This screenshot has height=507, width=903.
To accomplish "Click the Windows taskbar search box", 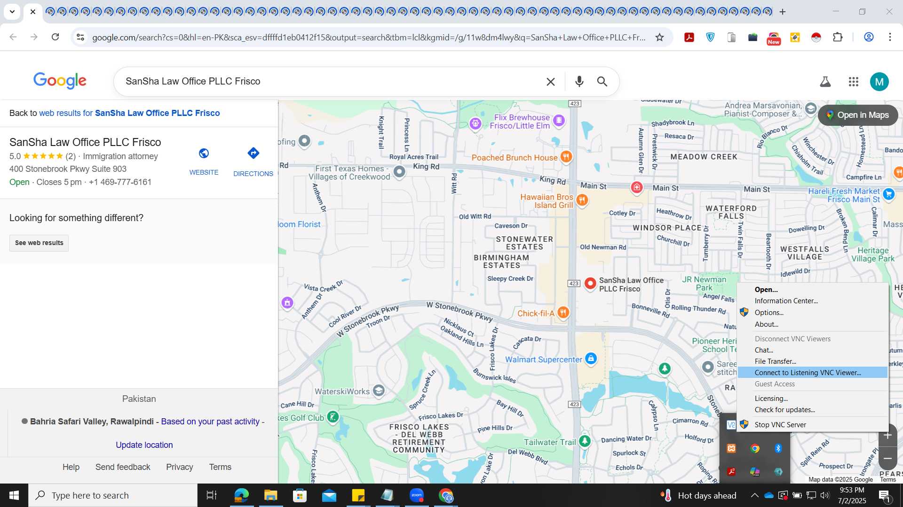I will tap(113, 495).
